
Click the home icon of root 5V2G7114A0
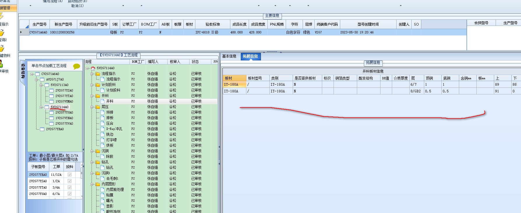click(x=93, y=68)
